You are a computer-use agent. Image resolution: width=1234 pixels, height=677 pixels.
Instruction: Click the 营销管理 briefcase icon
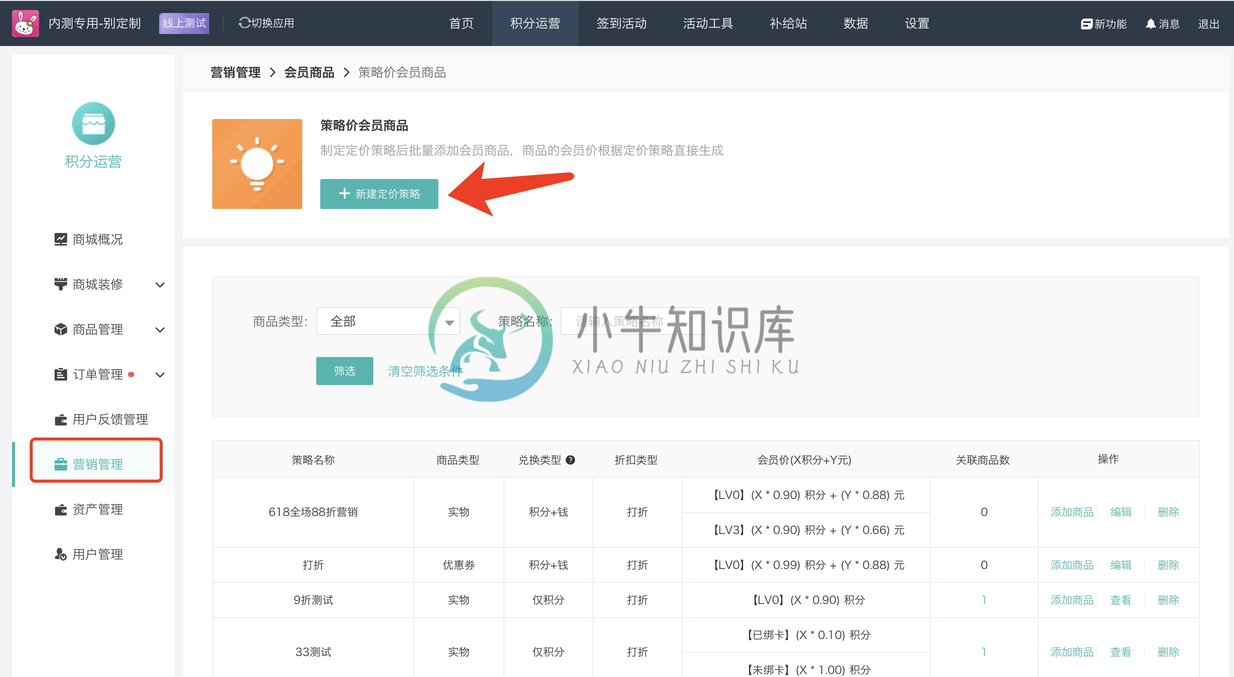(61, 464)
